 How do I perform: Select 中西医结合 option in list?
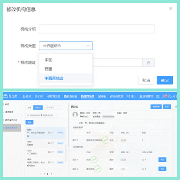65,78
